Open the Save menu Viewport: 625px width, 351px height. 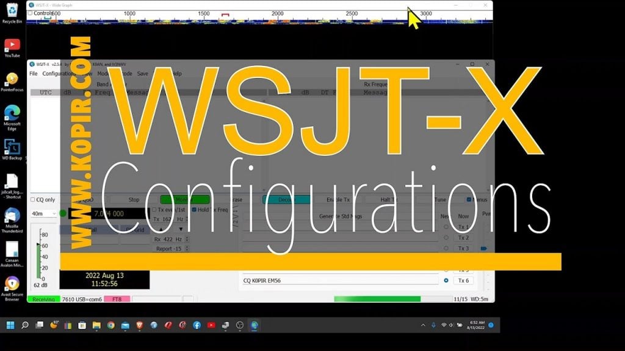pos(142,74)
